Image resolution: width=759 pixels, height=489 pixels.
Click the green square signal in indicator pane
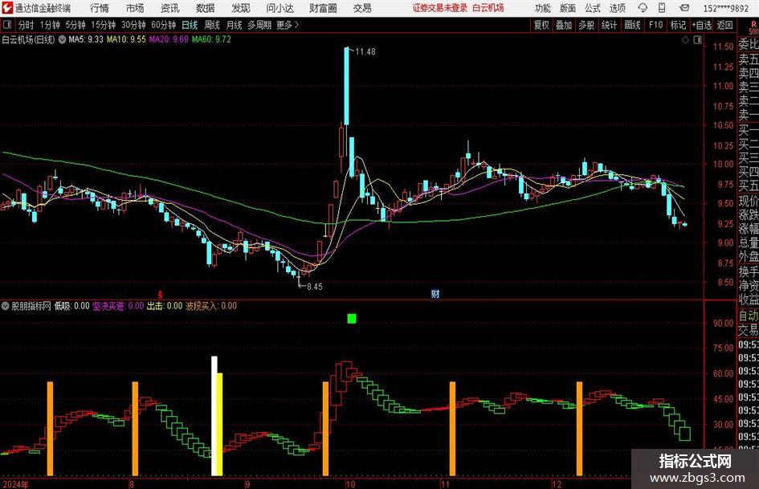352,318
